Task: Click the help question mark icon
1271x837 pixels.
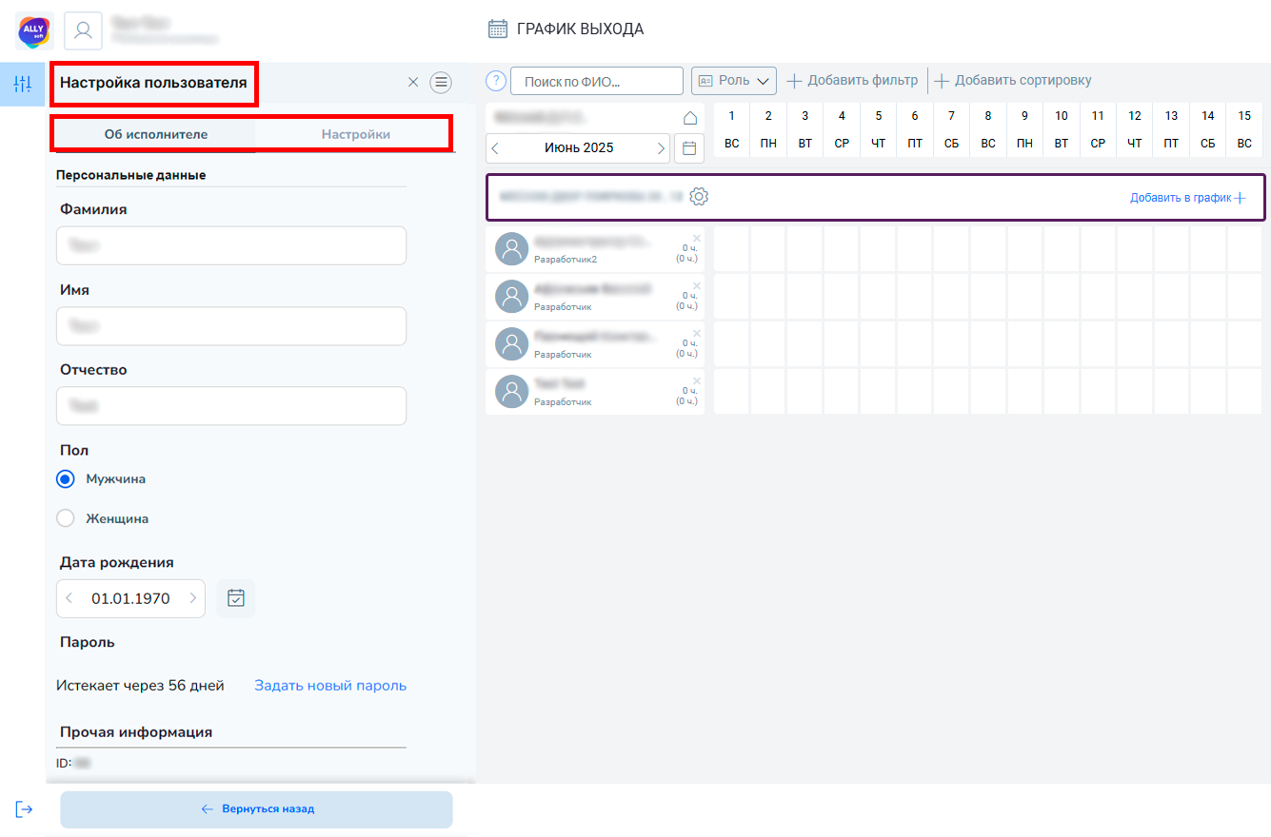Action: pos(495,81)
